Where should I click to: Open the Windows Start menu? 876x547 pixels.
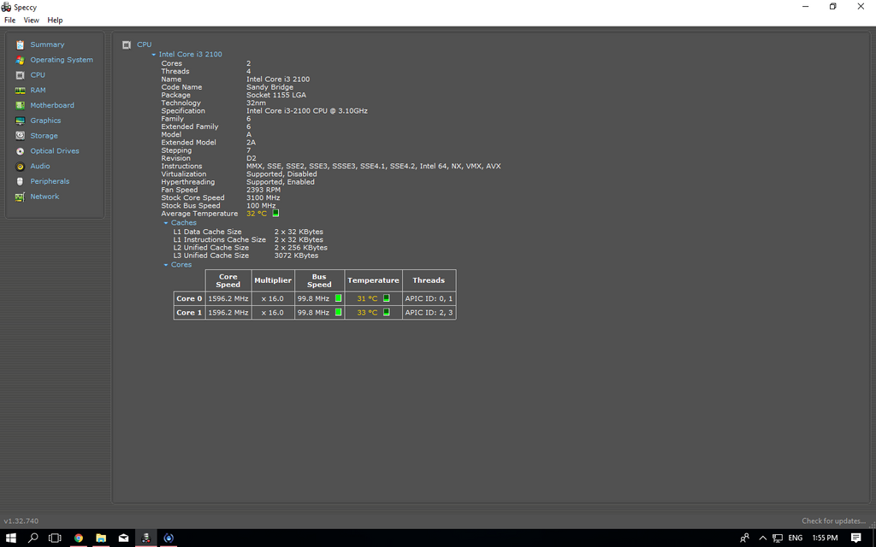click(10, 538)
